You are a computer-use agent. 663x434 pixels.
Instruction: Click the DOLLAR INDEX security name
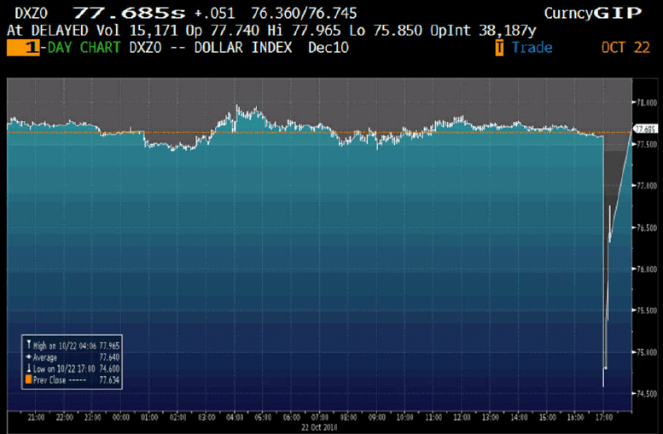245,48
